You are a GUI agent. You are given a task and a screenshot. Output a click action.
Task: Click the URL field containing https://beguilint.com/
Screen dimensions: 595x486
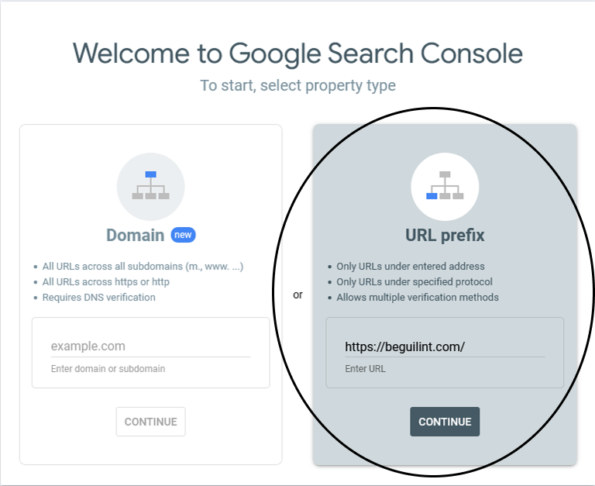click(x=445, y=346)
